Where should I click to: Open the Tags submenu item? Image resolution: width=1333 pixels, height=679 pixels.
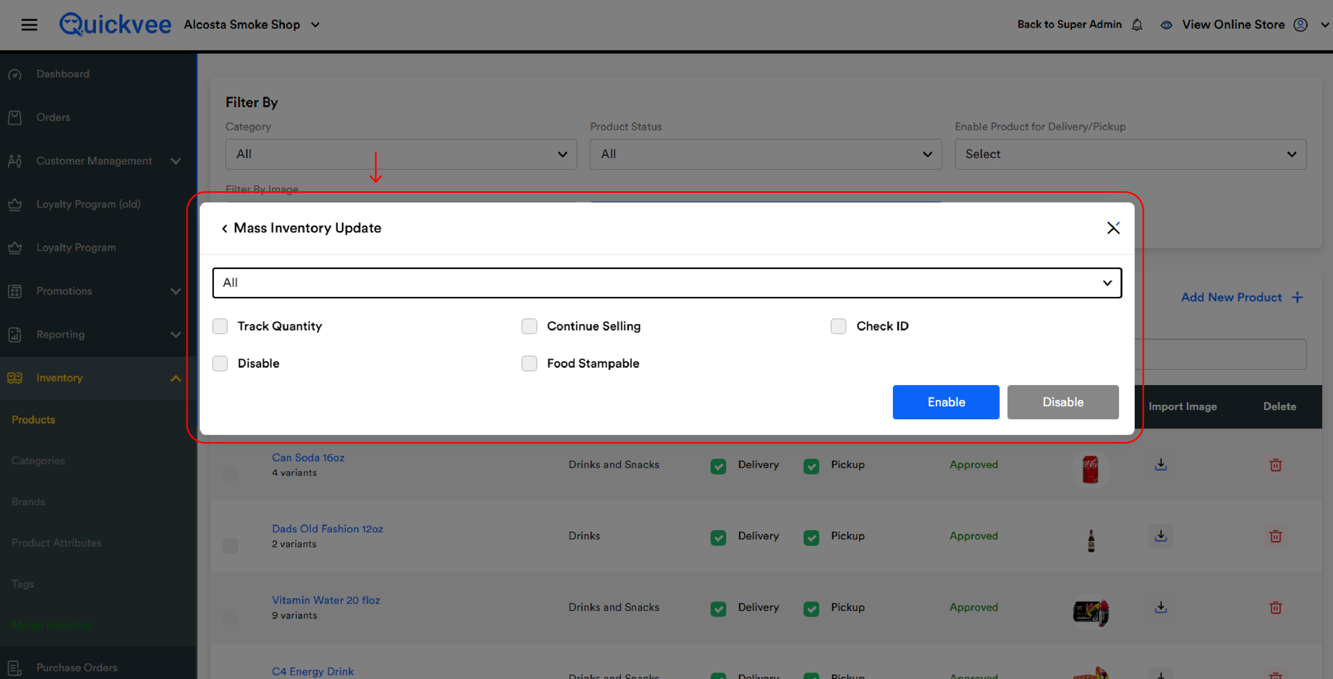click(23, 584)
